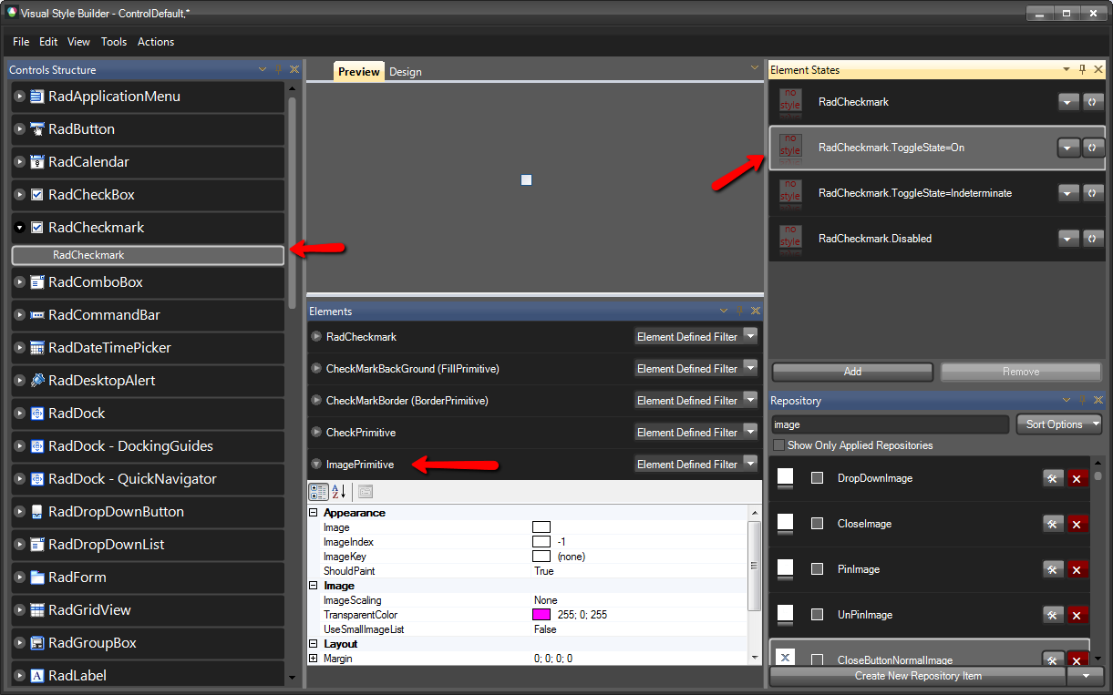Tick the UnPinImage checkbox
Image resolution: width=1113 pixels, height=695 pixels.
818,615
